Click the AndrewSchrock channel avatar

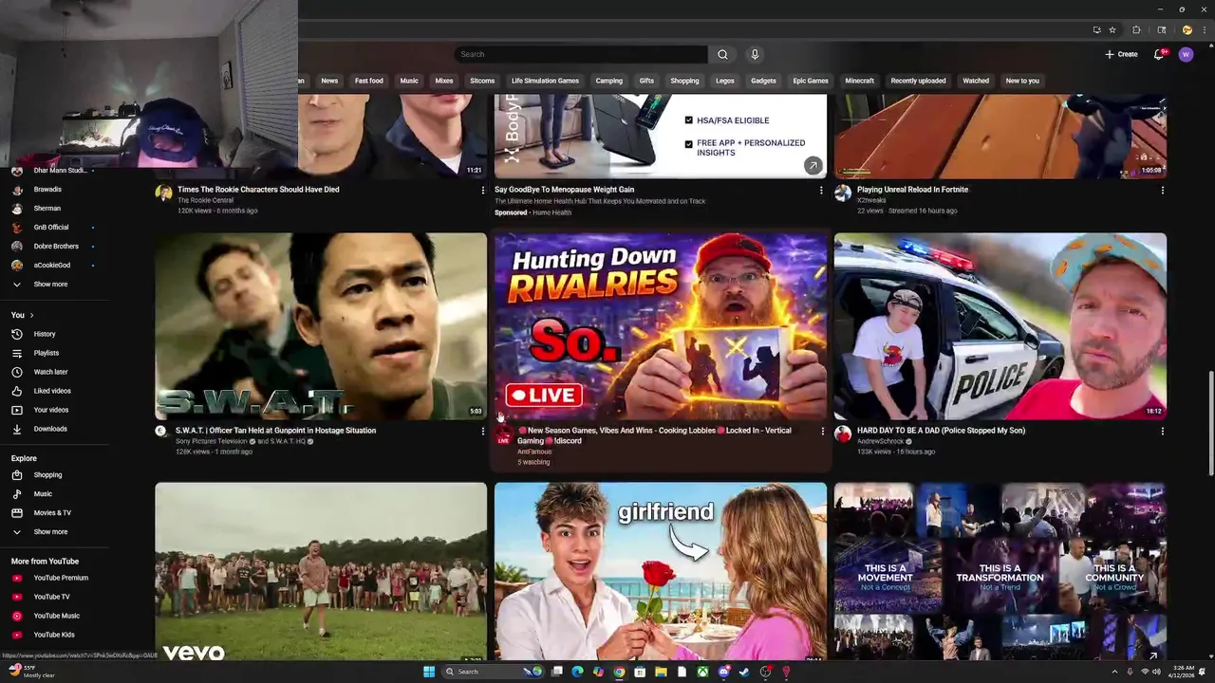coord(843,434)
